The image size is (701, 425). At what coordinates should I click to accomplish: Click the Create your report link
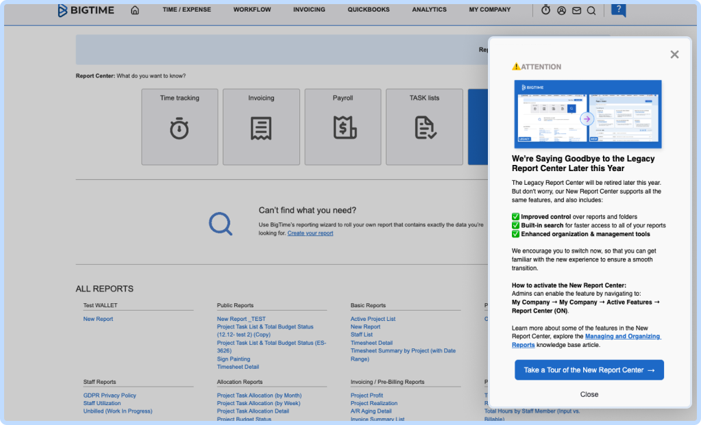coord(310,233)
